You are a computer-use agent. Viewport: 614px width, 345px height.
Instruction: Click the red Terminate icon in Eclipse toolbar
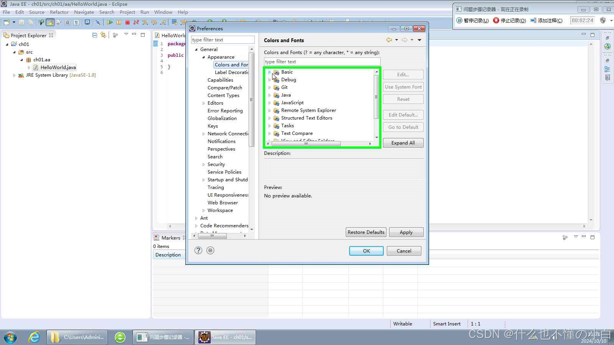pos(127,22)
